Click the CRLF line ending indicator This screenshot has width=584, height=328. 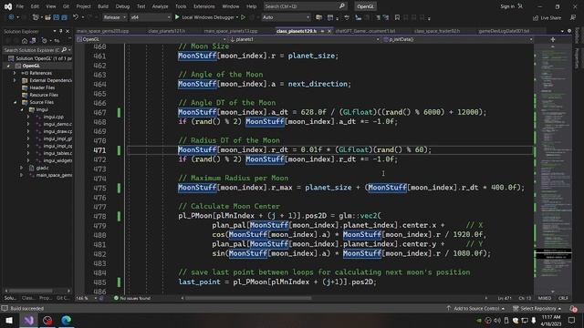click(x=563, y=298)
